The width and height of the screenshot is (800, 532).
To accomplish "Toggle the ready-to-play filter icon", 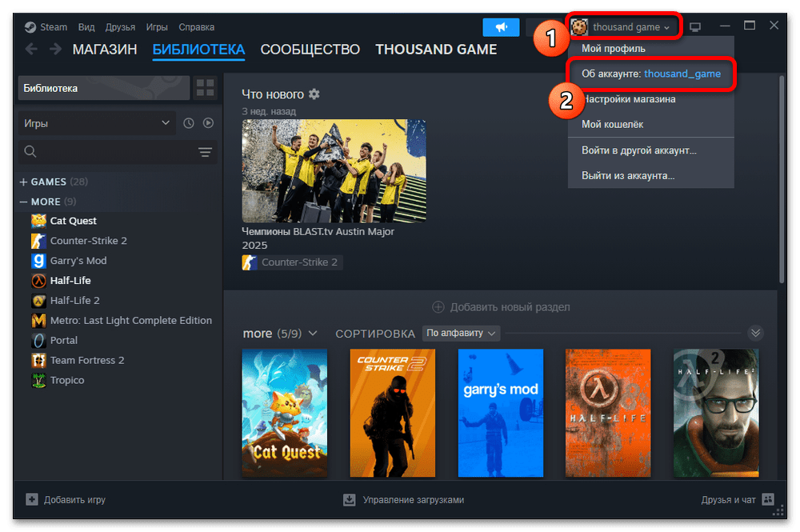I will coord(208,123).
